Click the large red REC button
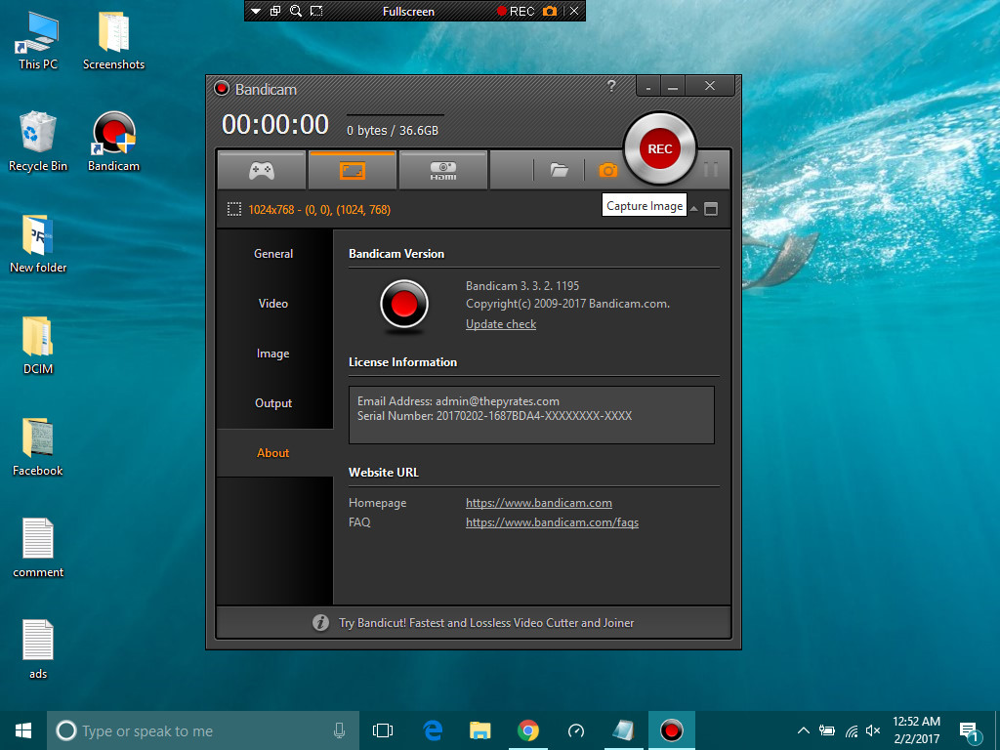This screenshot has width=1000, height=750. (659, 148)
